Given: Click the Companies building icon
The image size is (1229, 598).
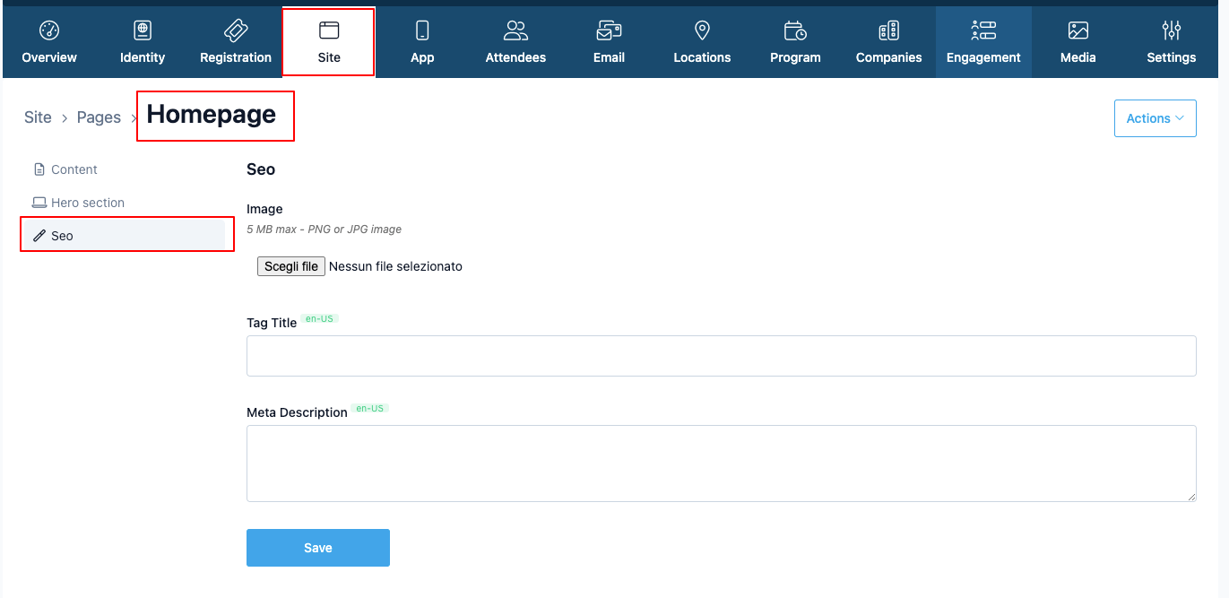Looking at the screenshot, I should point(888,30).
